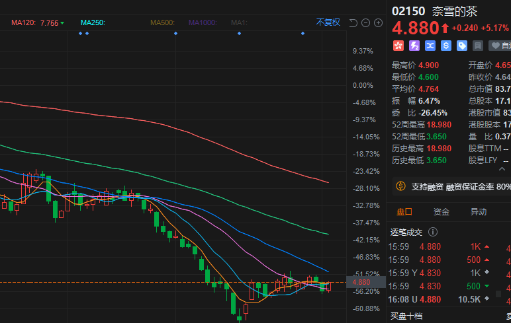Click the MA120 indicator label

tap(23, 22)
